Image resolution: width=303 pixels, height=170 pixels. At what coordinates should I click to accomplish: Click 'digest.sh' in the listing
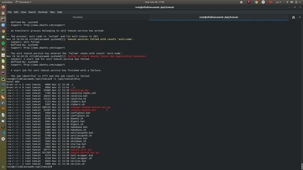click(x=77, y=124)
